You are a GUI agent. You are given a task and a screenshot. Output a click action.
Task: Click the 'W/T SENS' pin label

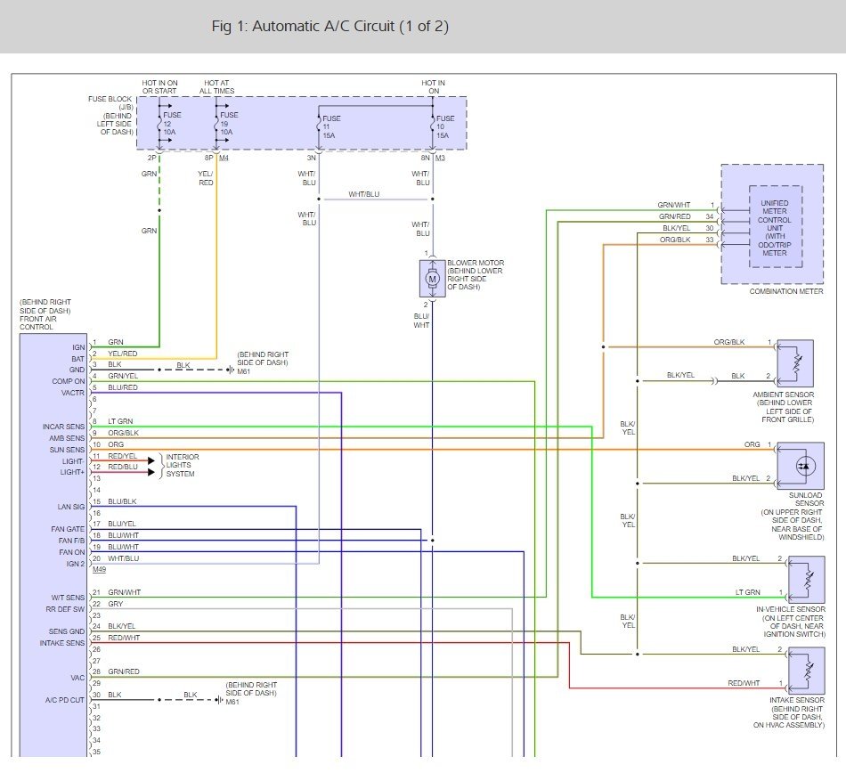[68, 598]
